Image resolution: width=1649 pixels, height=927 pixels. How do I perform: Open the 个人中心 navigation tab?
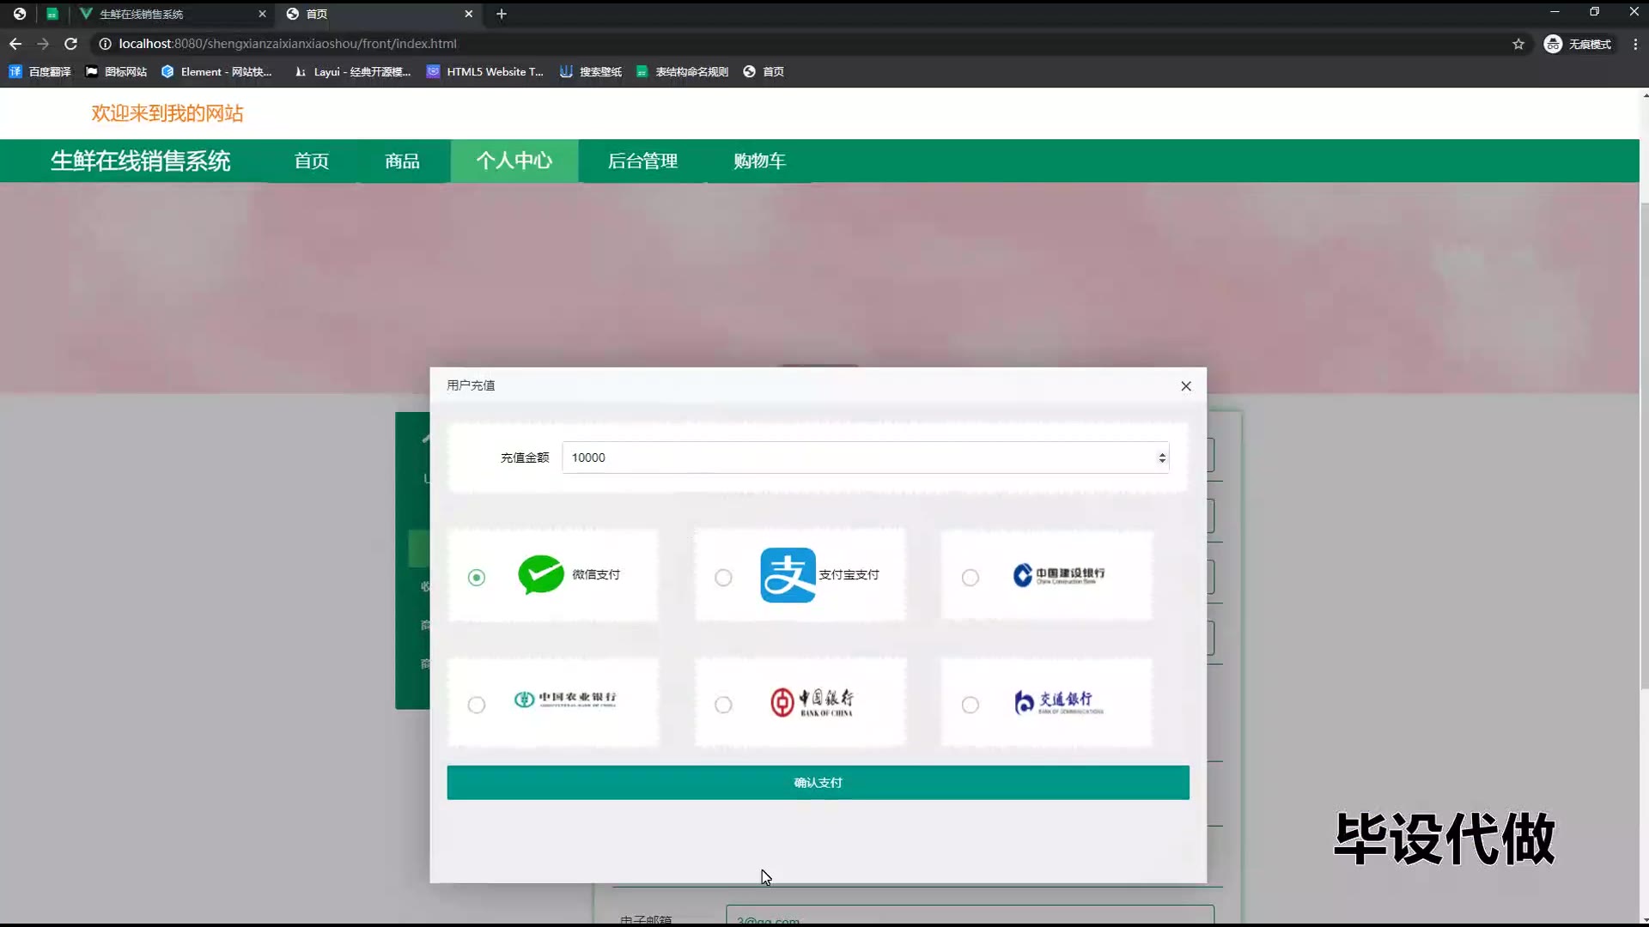[x=514, y=161]
